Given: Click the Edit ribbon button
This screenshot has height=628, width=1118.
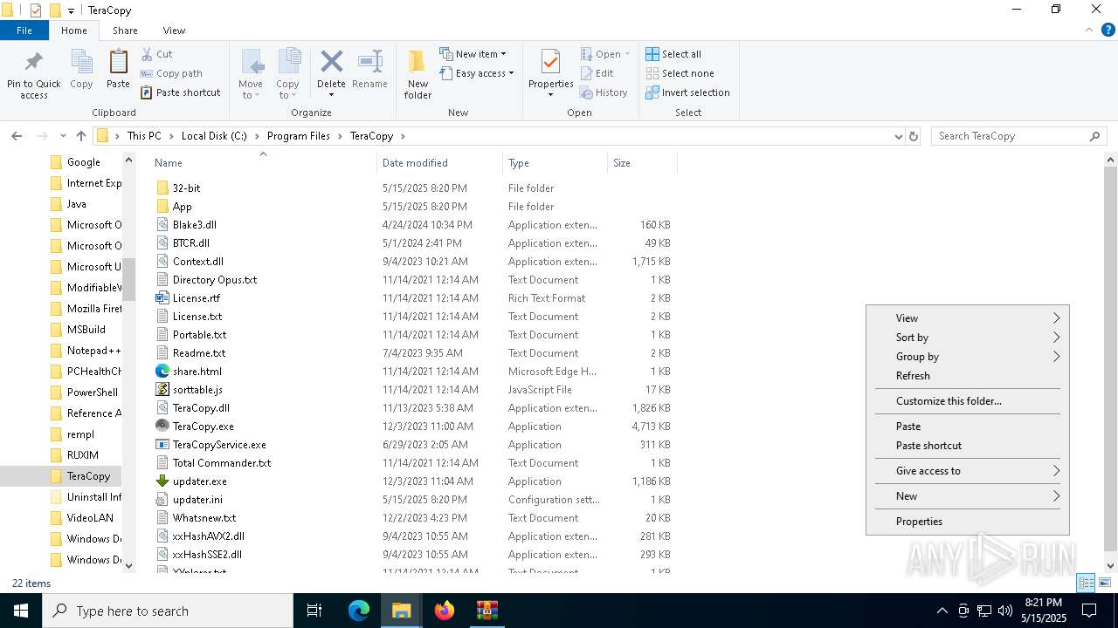Looking at the screenshot, I should pos(597,73).
